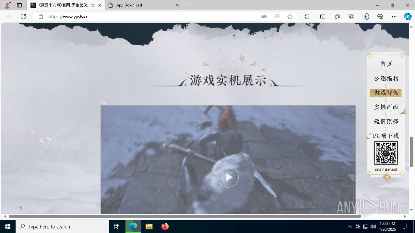Click the scroll down arrow
Viewport: 415px width, 233px height.
pyautogui.click(x=411, y=210)
